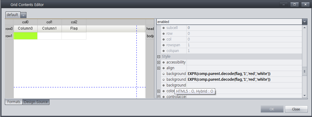Image resolution: width=312 pixels, height=117 pixels.
Task: Select the col0 column header
Action: (x=25, y=22)
